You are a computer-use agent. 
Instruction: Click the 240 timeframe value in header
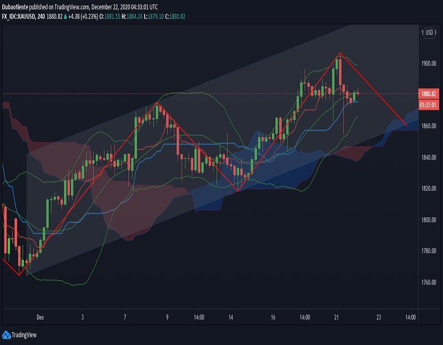click(x=41, y=17)
